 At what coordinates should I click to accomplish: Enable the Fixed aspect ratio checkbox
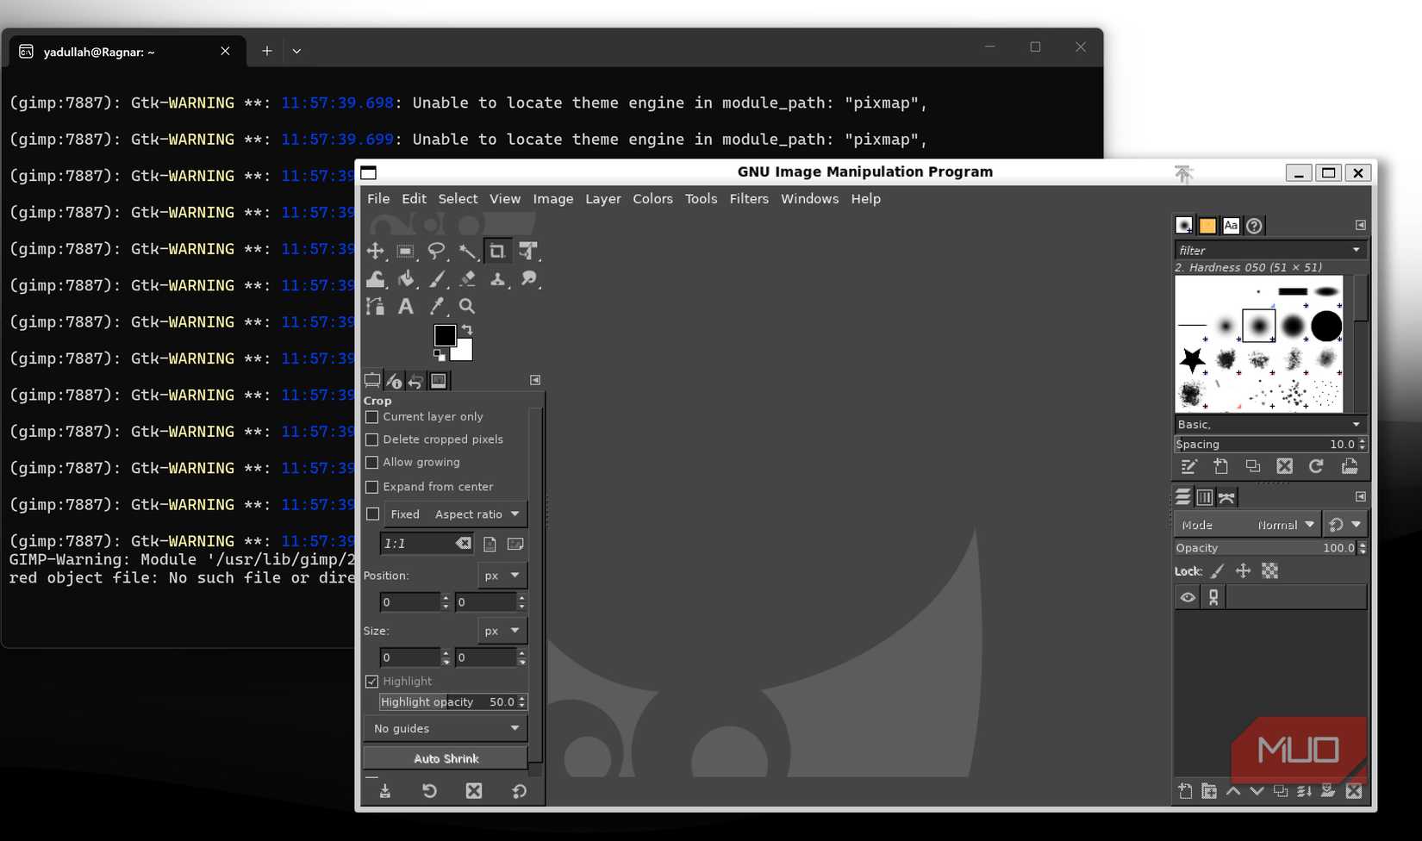[373, 514]
